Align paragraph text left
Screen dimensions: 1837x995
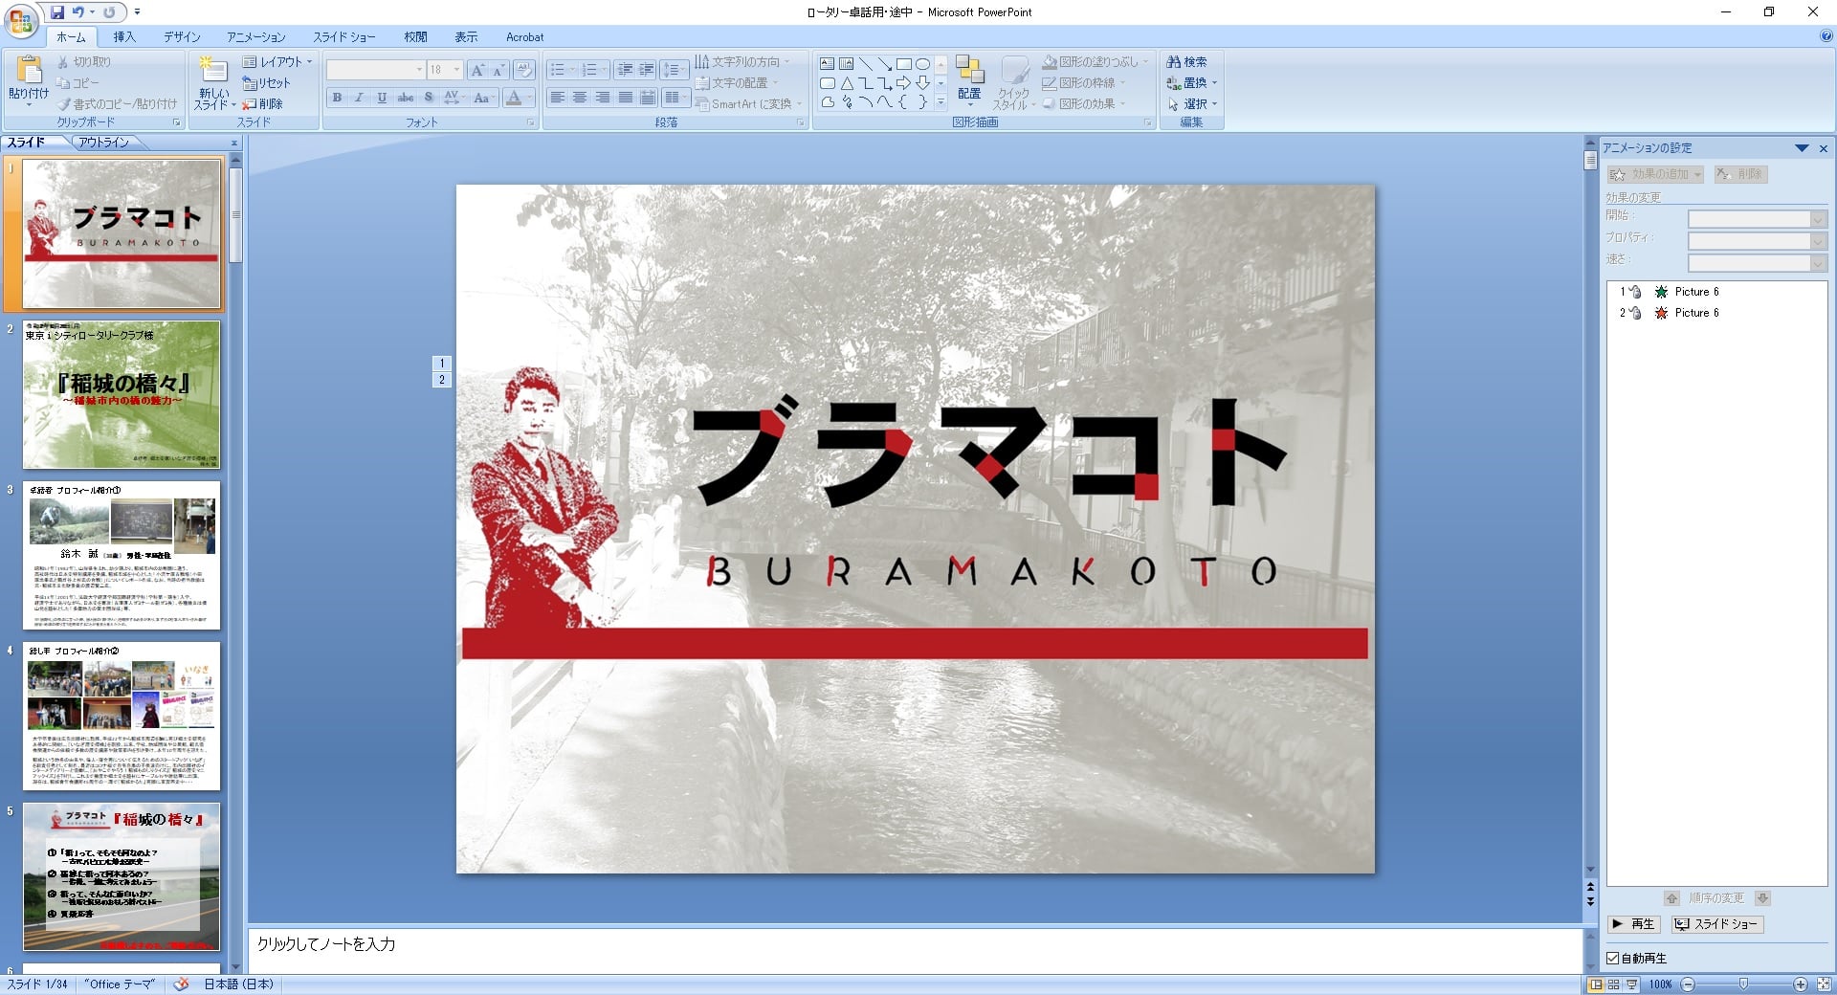point(557,98)
